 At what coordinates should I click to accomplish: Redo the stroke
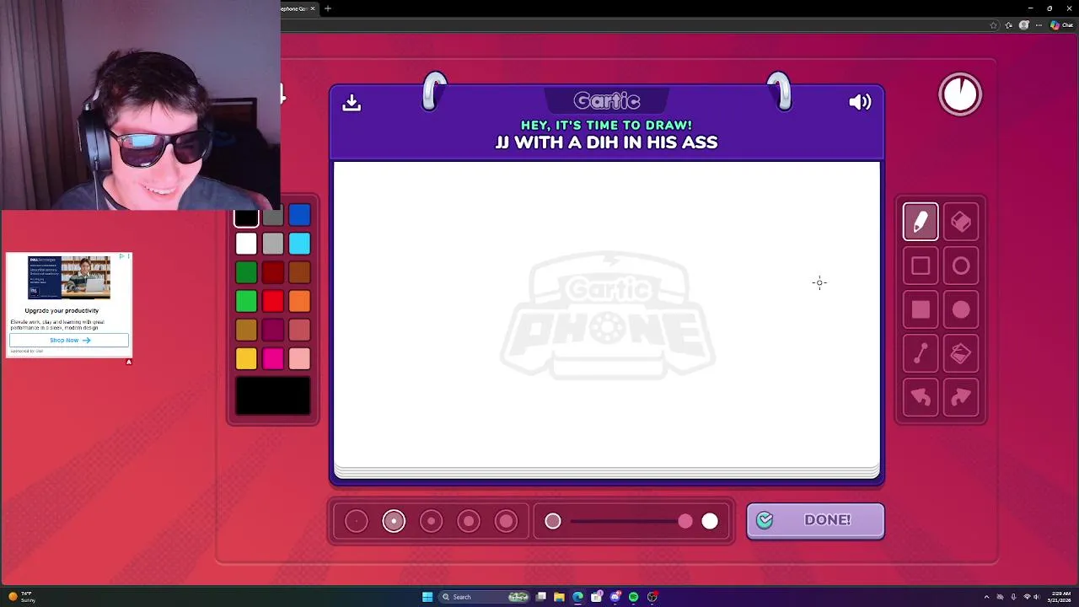tap(961, 398)
